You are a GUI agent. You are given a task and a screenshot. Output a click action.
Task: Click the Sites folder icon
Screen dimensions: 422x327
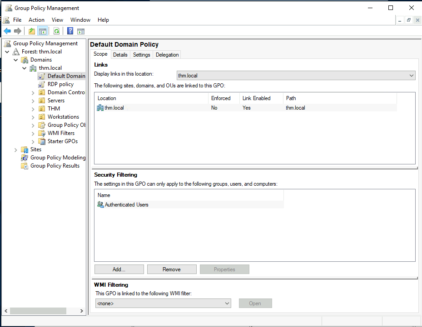tap(25, 149)
